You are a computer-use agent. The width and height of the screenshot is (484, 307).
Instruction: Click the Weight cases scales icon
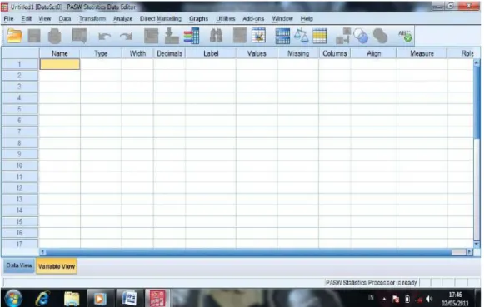tap(301, 36)
